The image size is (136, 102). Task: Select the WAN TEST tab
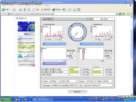(x=47, y=19)
